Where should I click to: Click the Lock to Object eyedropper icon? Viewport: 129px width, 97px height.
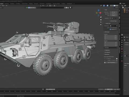(117, 26)
